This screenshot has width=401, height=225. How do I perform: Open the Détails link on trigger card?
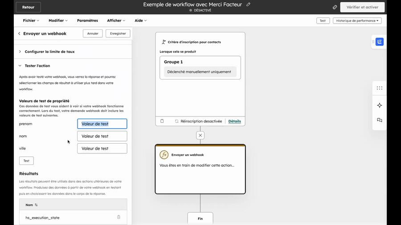(234, 121)
